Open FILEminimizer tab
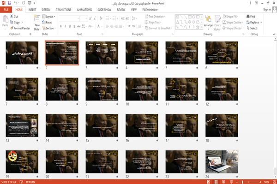Viewport: 277px width, 184px height. (x=150, y=10)
